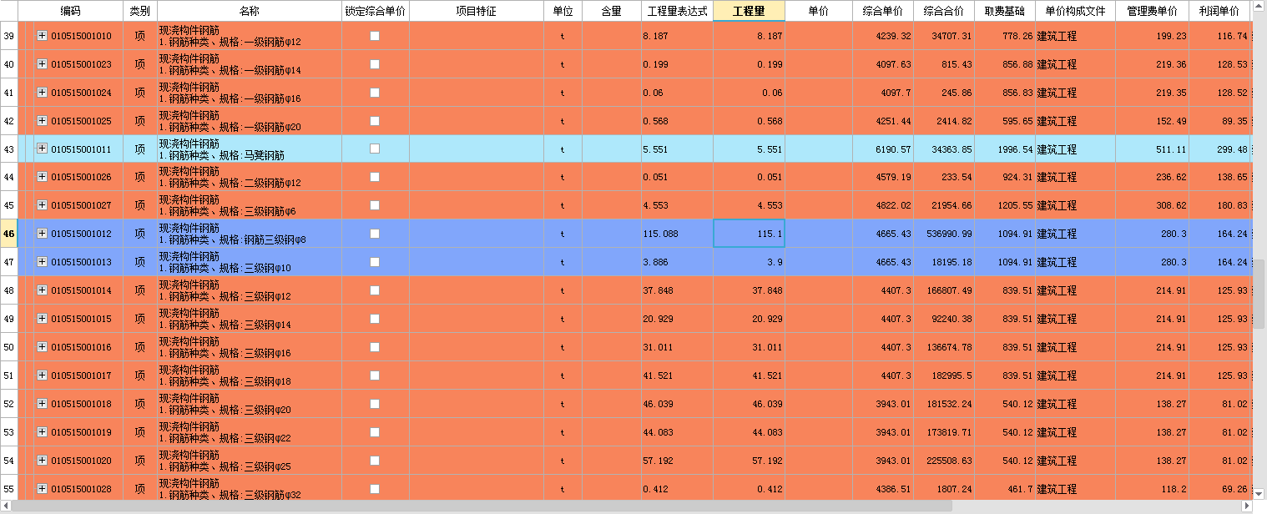Tick lock price checkbox for row 46
Image resolution: width=1267 pixels, height=514 pixels.
coord(375,234)
